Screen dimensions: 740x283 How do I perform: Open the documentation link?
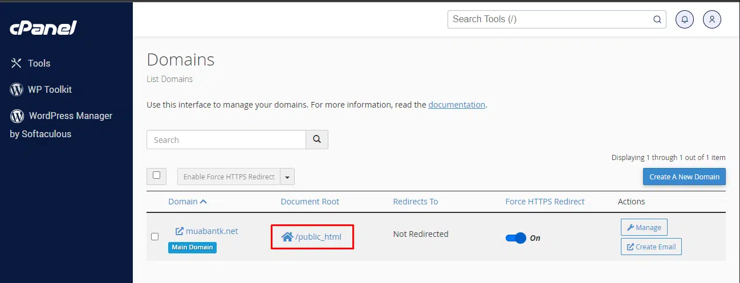457,105
